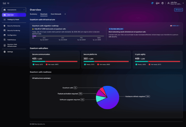This screenshot has width=186, height=127.
Task: Click the Ask AI button
Action: click(x=178, y=10)
